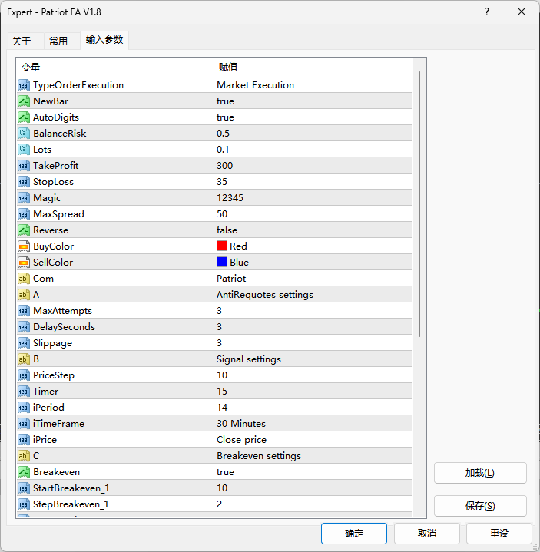Switch to the 常用 tab
The image size is (540, 552).
point(58,41)
